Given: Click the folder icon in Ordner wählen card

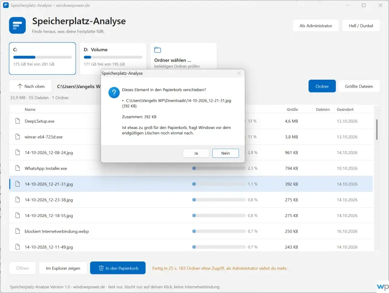Looking at the screenshot, I should pos(158,50).
